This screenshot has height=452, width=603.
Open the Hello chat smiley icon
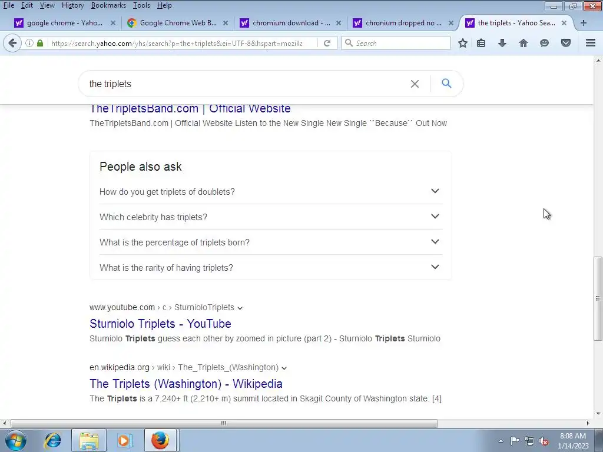(544, 43)
